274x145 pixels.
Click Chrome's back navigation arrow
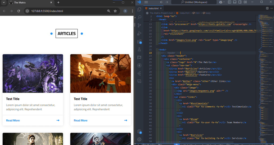[4, 11]
